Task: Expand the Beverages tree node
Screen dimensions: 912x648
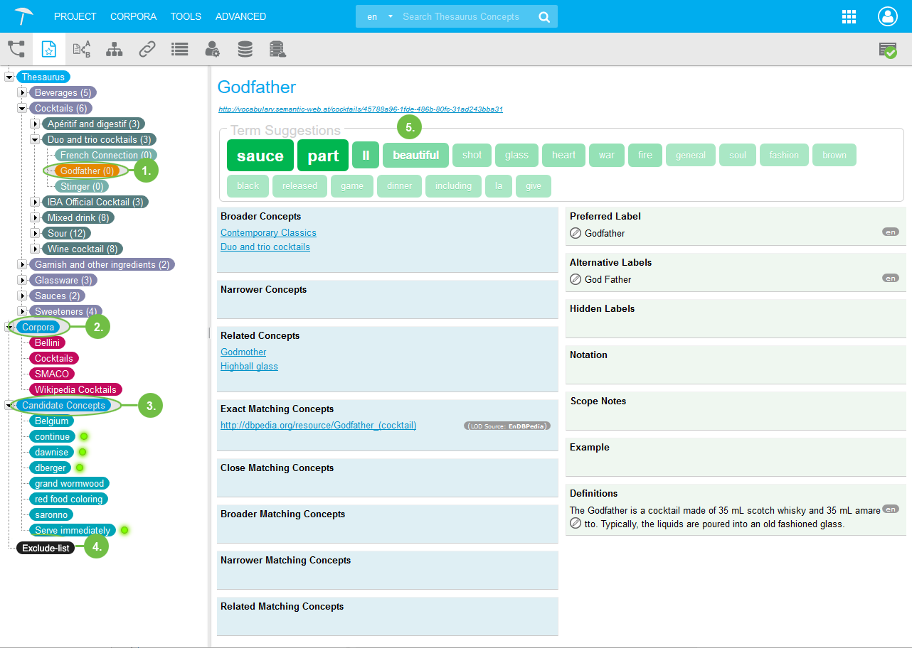Action: click(22, 92)
